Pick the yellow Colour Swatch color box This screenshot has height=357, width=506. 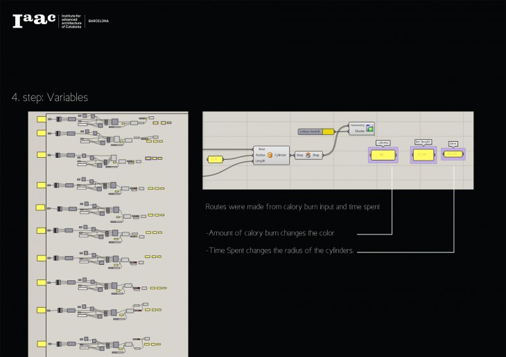coord(327,131)
